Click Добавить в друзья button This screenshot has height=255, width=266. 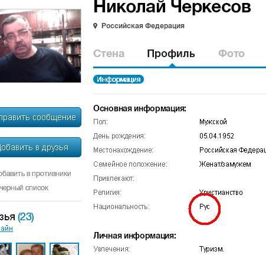41,147
